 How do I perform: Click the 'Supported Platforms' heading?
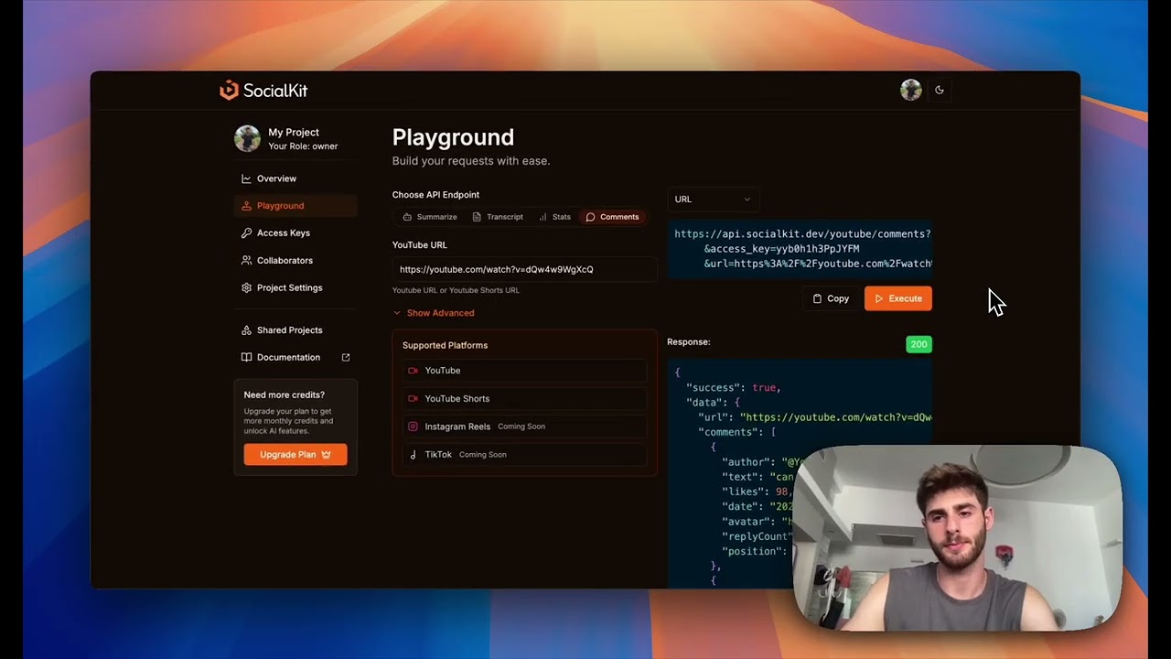(x=445, y=345)
